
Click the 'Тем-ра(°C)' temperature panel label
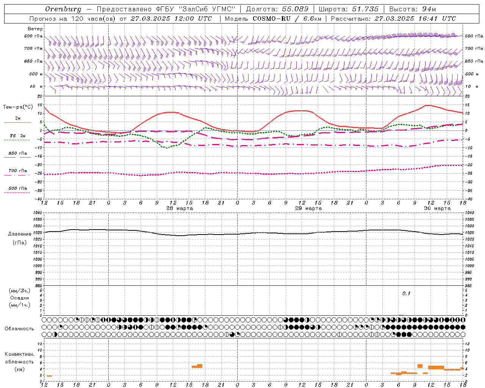[18, 107]
